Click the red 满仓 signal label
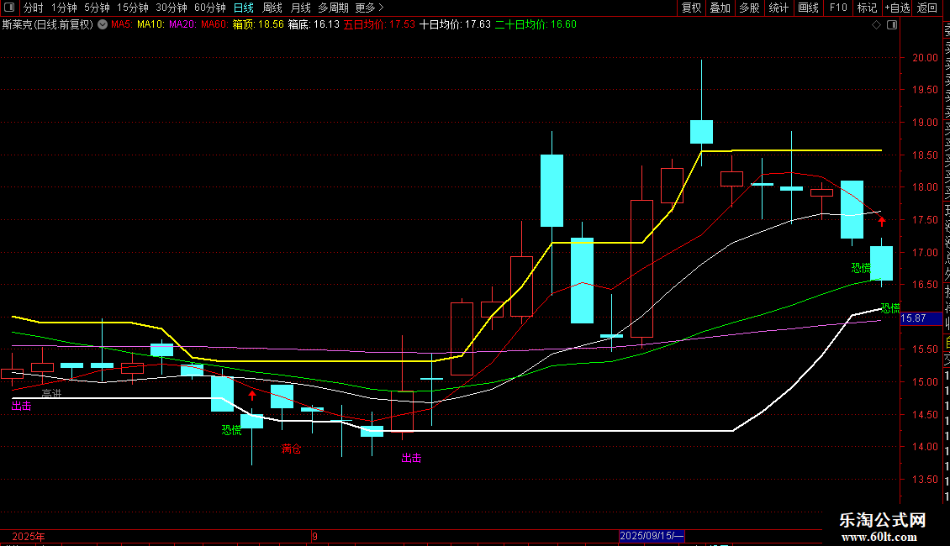The height and width of the screenshot is (546, 950). pos(291,449)
